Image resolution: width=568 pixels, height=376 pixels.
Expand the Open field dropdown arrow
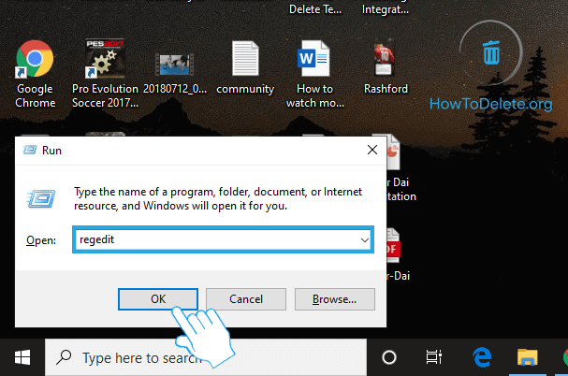point(364,239)
